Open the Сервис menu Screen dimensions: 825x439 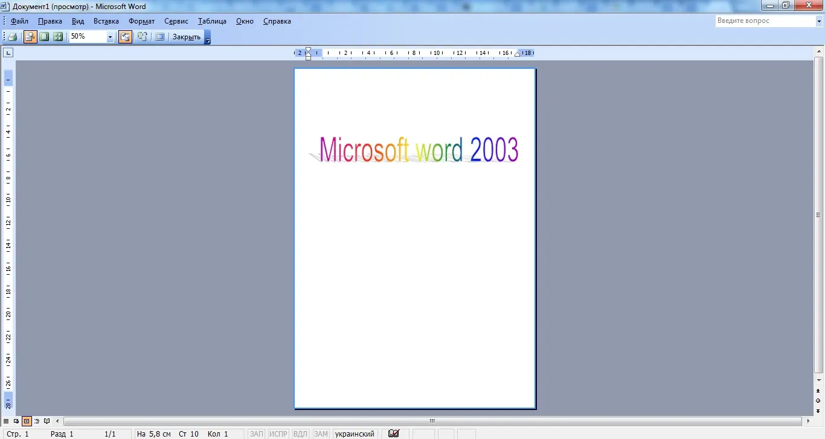(176, 21)
